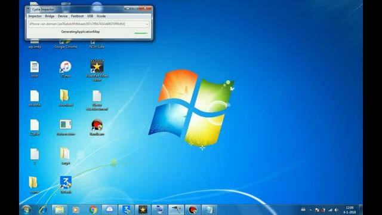Open the Fastboot menu
This screenshot has width=382, height=215.
(x=77, y=16)
